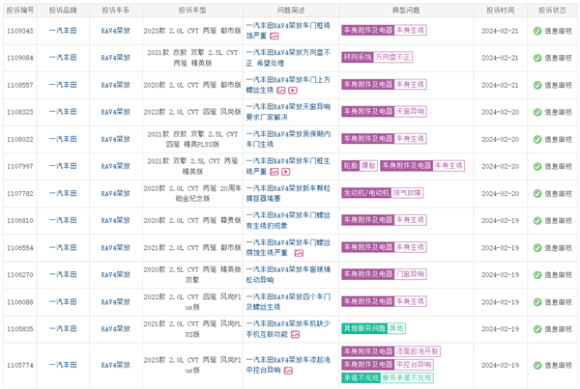Screen dimensions: 580x389
Task: Click green check status icon for complaint 1109084
Action: click(x=537, y=57)
